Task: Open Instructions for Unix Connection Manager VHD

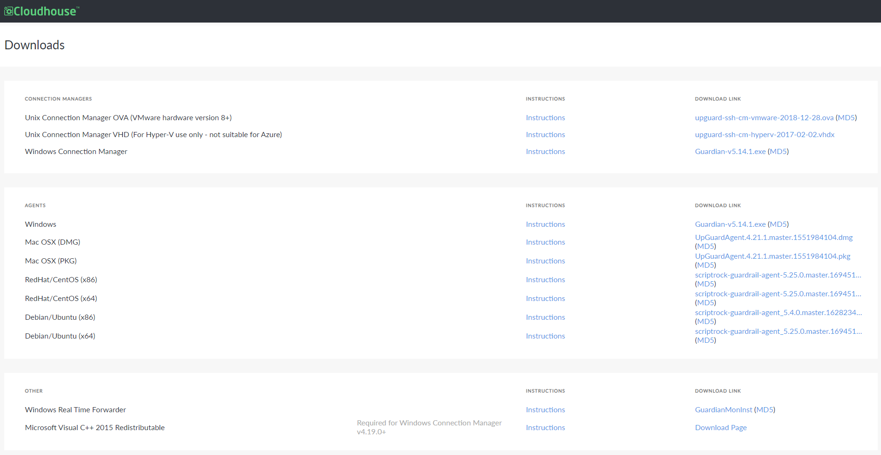Action: pyautogui.click(x=545, y=135)
